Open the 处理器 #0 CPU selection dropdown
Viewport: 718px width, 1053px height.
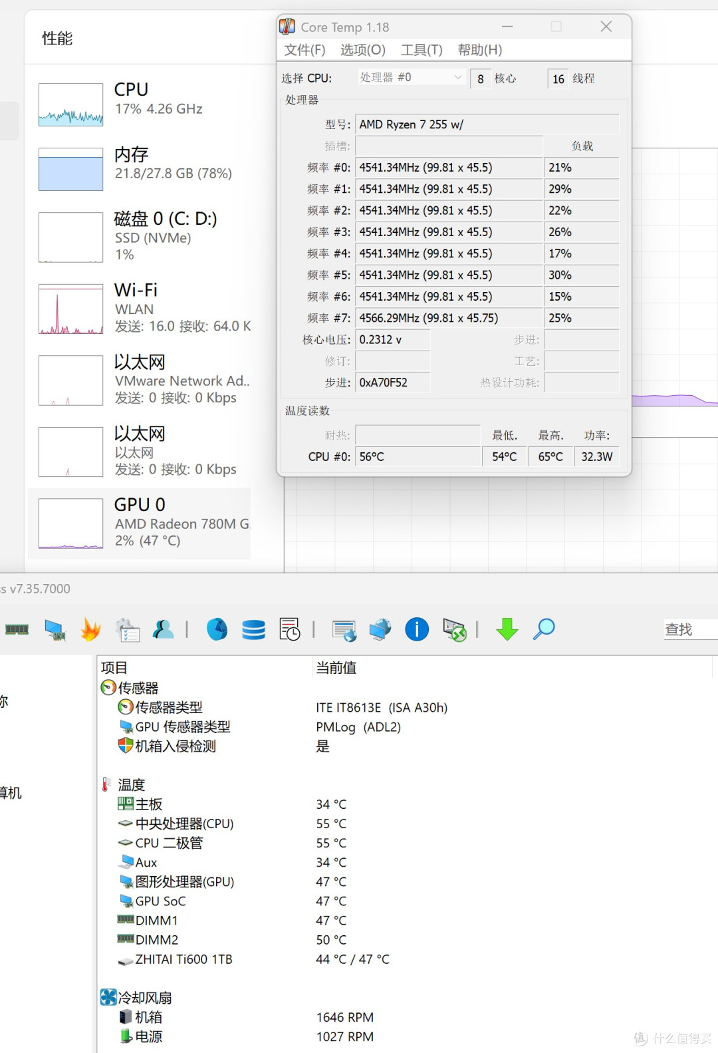(x=411, y=77)
